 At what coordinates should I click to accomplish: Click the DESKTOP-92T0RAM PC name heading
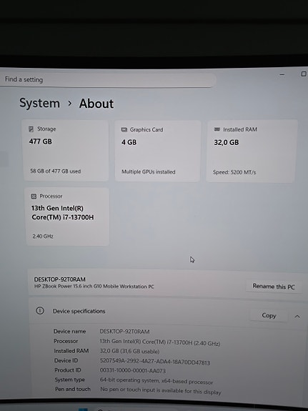tap(60, 279)
